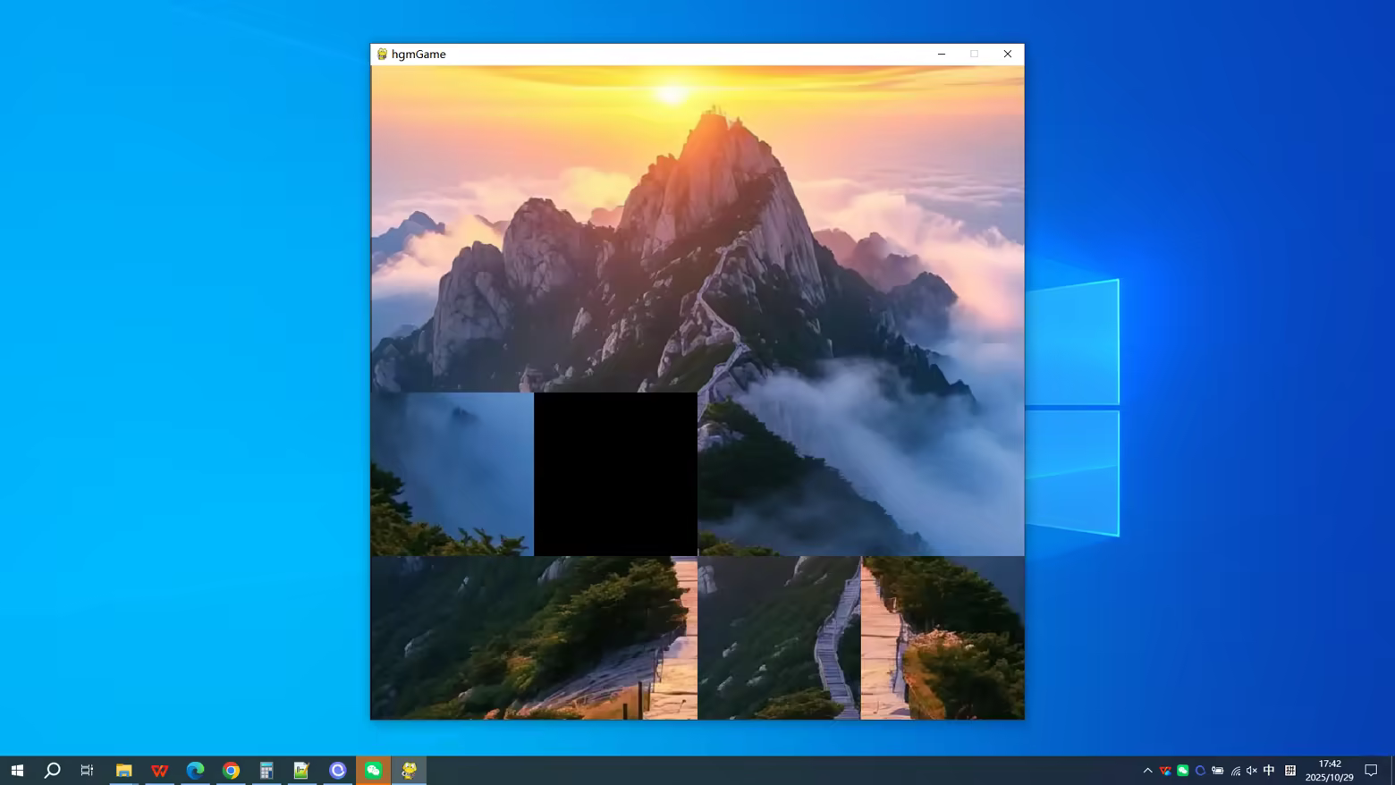Viewport: 1395px width, 785px height.
Task: Minimize the hgmGame window
Action: 942,54
